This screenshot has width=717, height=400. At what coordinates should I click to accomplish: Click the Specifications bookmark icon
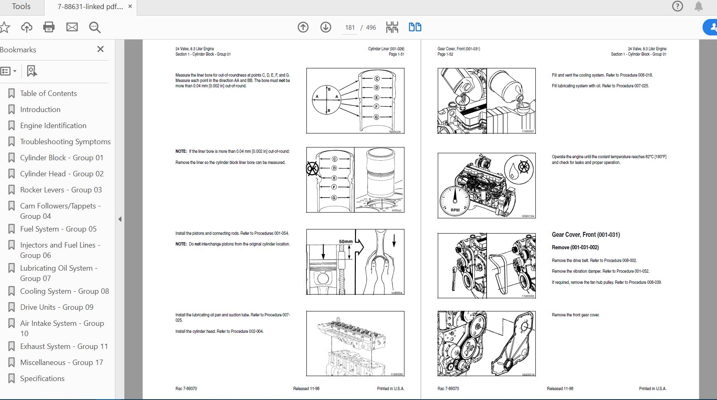(x=12, y=379)
